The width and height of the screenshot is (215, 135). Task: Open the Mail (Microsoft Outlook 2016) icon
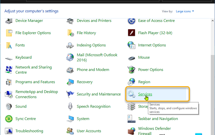[x=70, y=57]
